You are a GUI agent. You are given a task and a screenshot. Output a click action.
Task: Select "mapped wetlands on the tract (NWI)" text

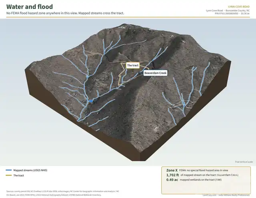pos(201,180)
